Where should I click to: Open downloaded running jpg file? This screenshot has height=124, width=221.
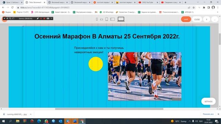(x=15, y=114)
